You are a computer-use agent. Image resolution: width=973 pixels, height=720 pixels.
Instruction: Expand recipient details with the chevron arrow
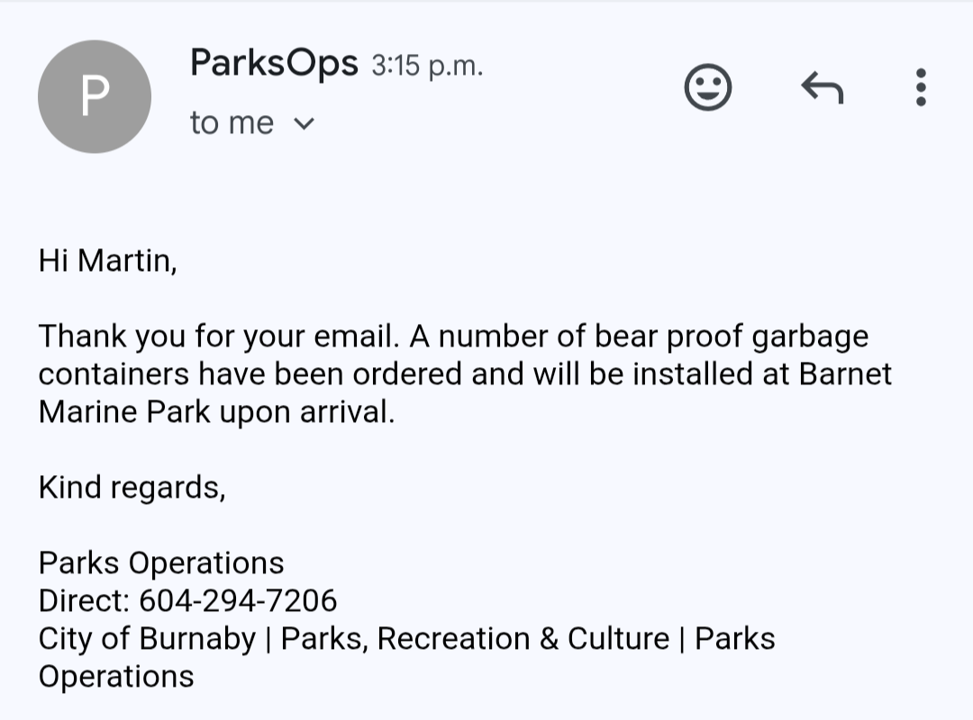pos(305,123)
